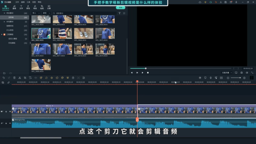Collapse the 工程模板 tree node
The width and height of the screenshot is (256, 144).
pyautogui.click(x=2, y=34)
